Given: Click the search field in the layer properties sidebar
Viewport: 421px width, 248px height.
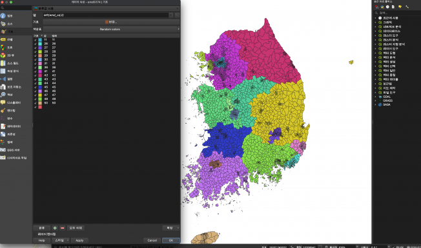Looking at the screenshot, I should pyautogui.click(x=16, y=8).
